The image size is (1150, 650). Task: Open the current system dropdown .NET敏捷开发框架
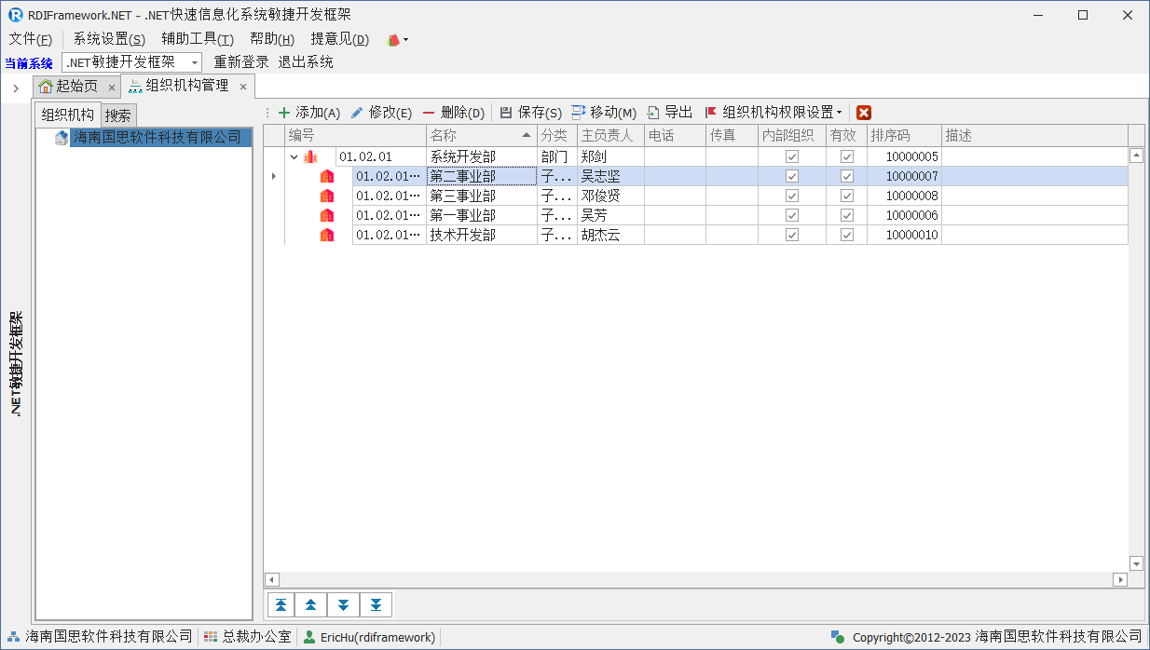click(x=195, y=62)
